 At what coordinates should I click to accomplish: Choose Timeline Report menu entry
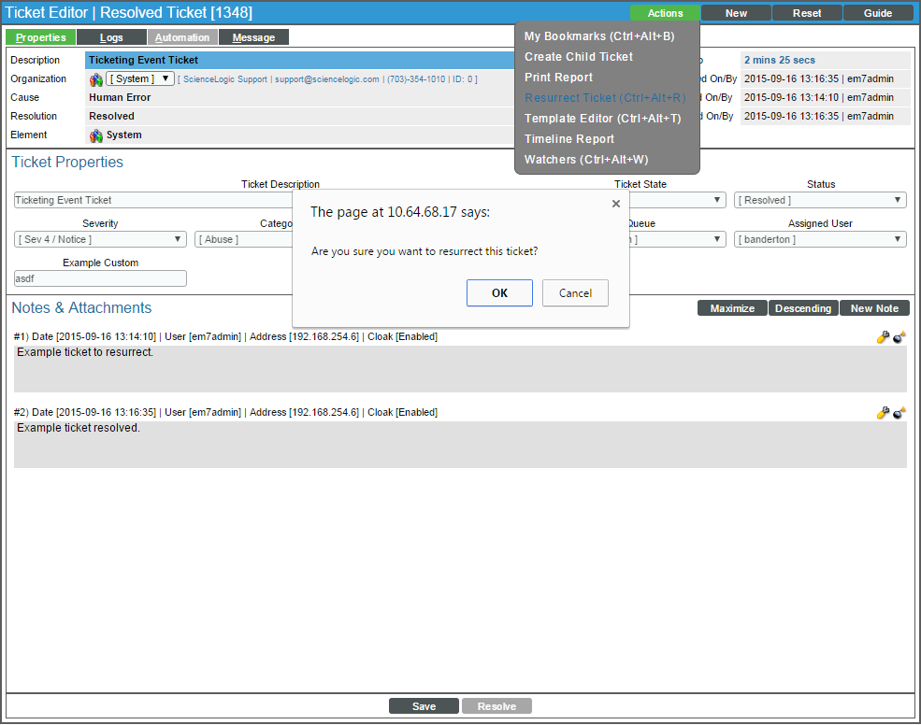(x=569, y=139)
